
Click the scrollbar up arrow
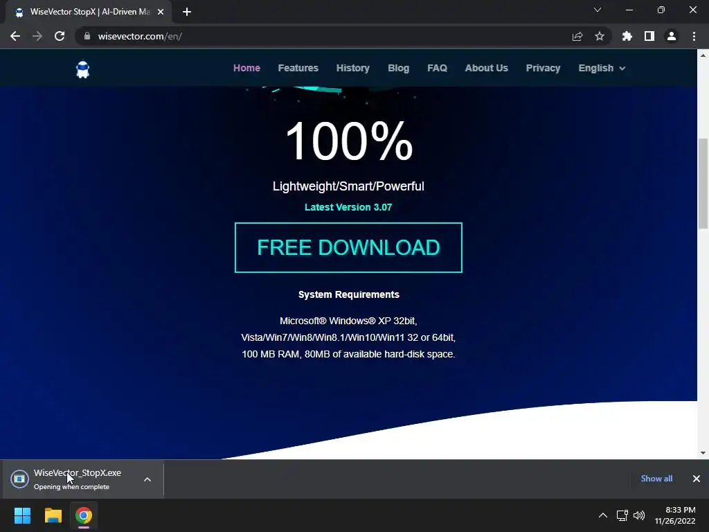click(703, 55)
